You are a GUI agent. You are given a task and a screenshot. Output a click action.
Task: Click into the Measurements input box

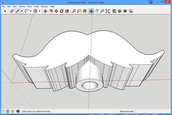point(151,111)
